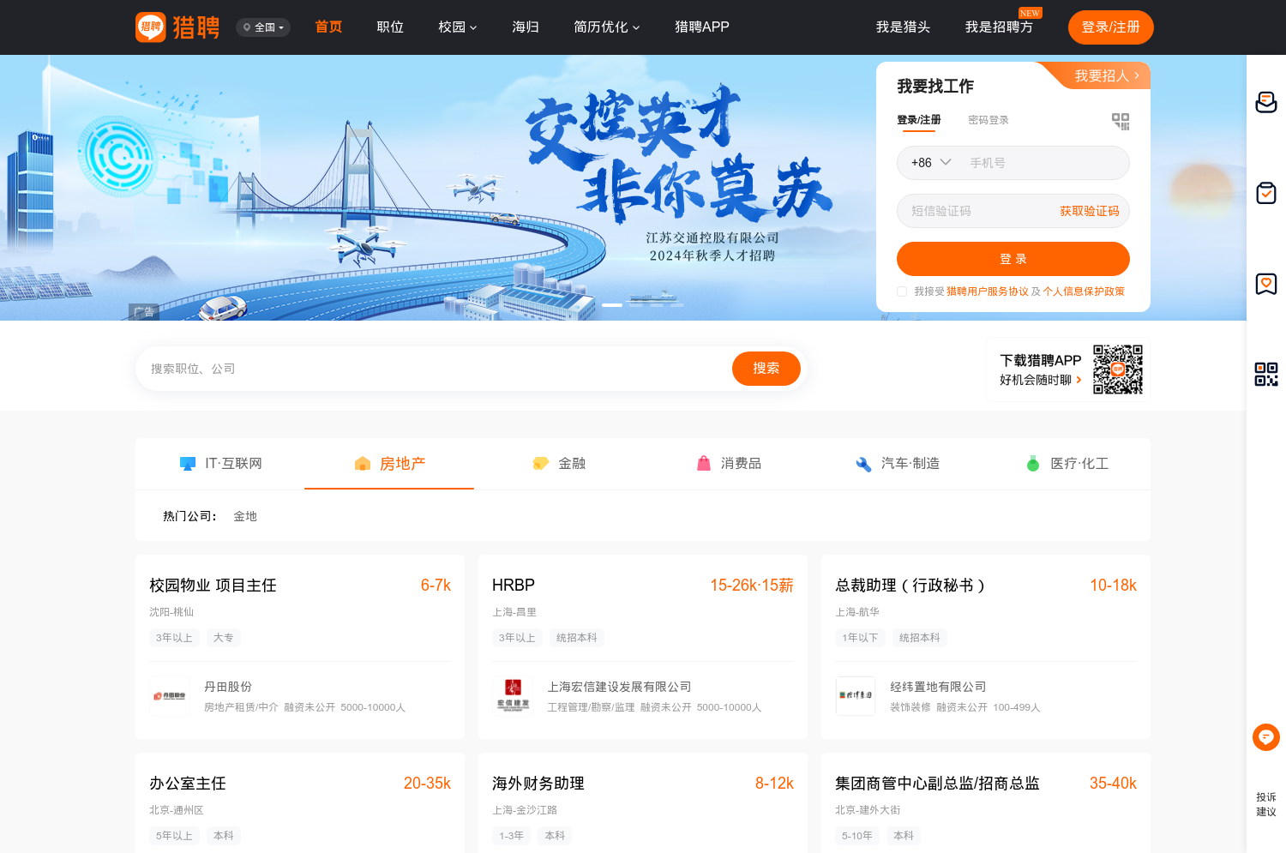Open 个人信息保护政策 link

(1084, 291)
